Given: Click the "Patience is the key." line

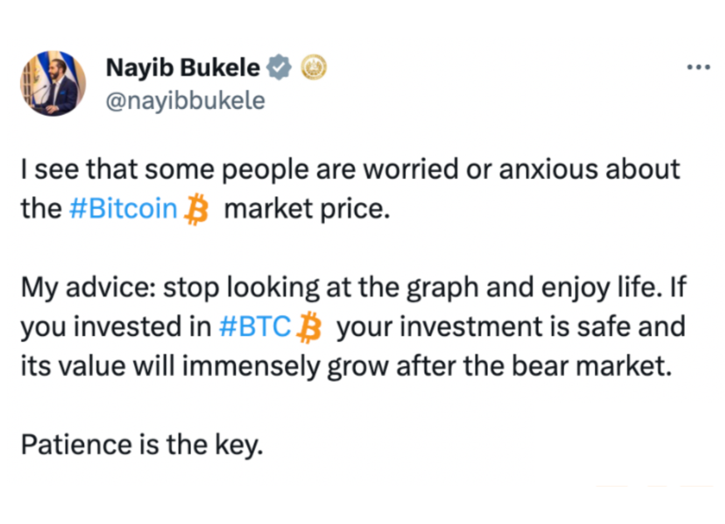Looking at the screenshot, I should (142, 444).
